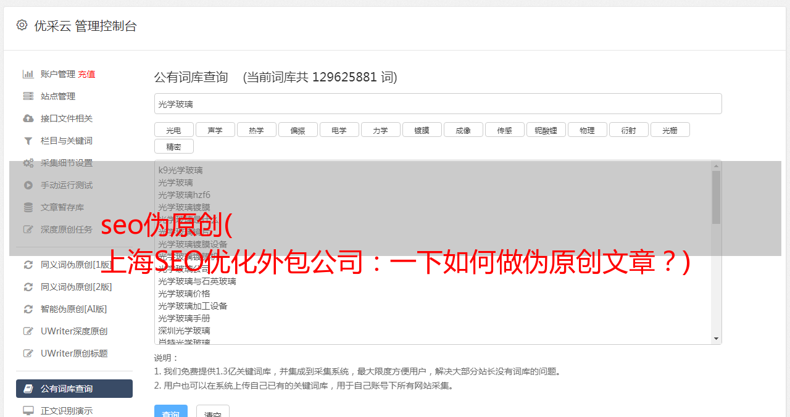Click the blue 查询 button
790x417 pixels.
click(x=171, y=412)
